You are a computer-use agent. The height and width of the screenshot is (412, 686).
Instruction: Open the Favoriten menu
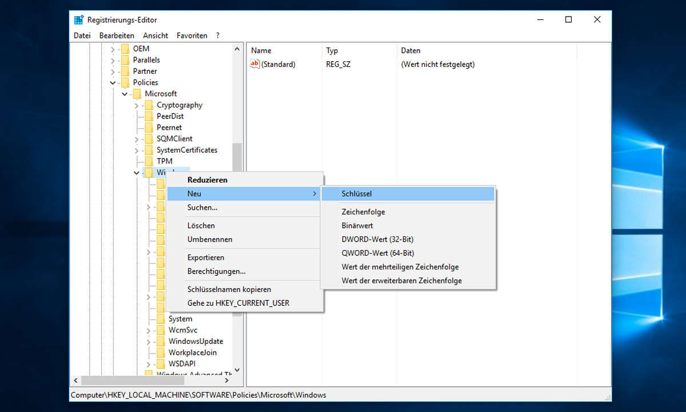click(192, 35)
